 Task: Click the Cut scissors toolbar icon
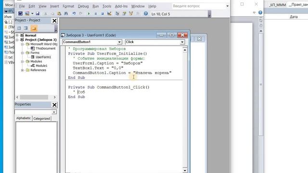coord(46,13)
